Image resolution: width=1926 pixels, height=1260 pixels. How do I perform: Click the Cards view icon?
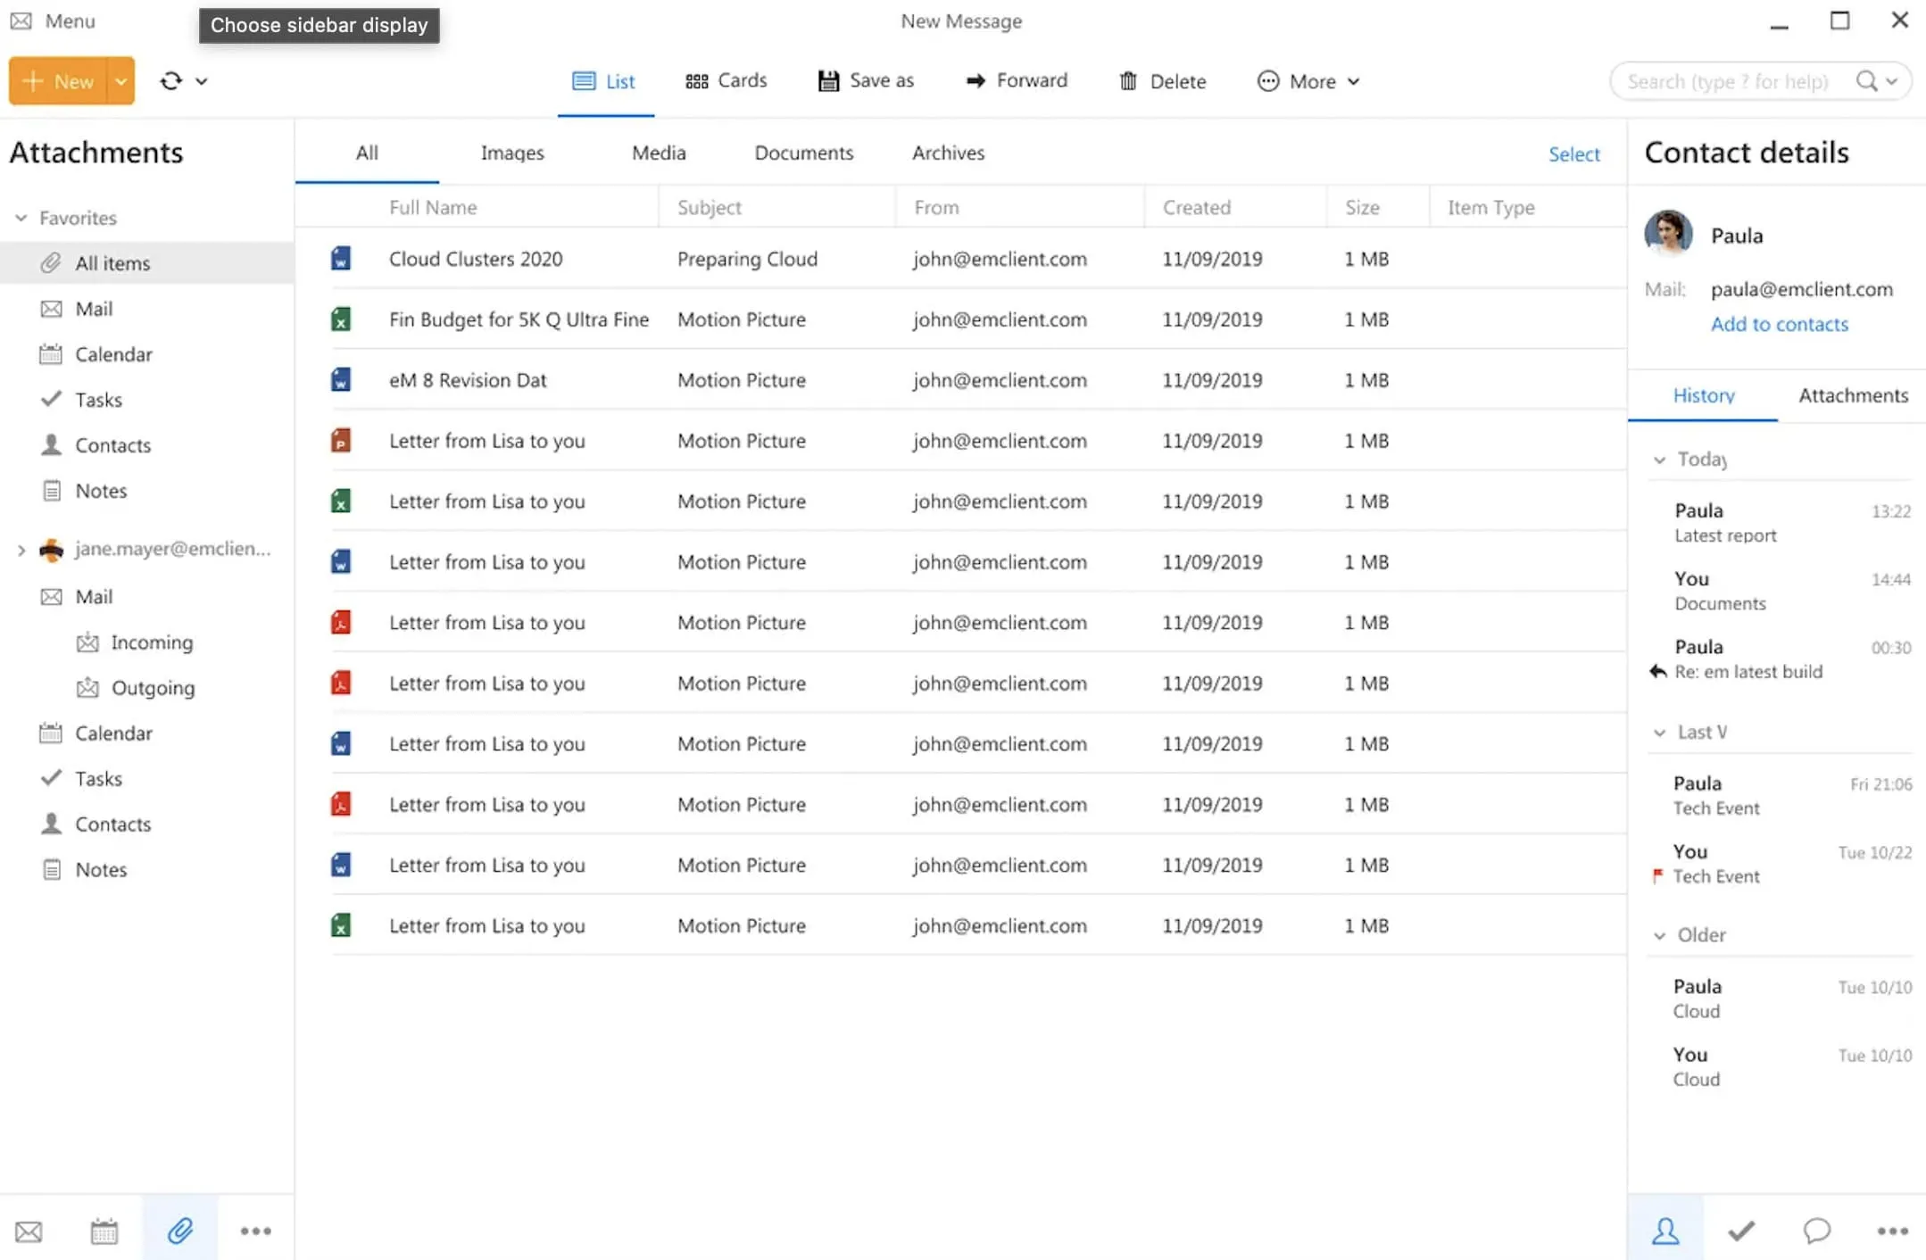(x=696, y=80)
